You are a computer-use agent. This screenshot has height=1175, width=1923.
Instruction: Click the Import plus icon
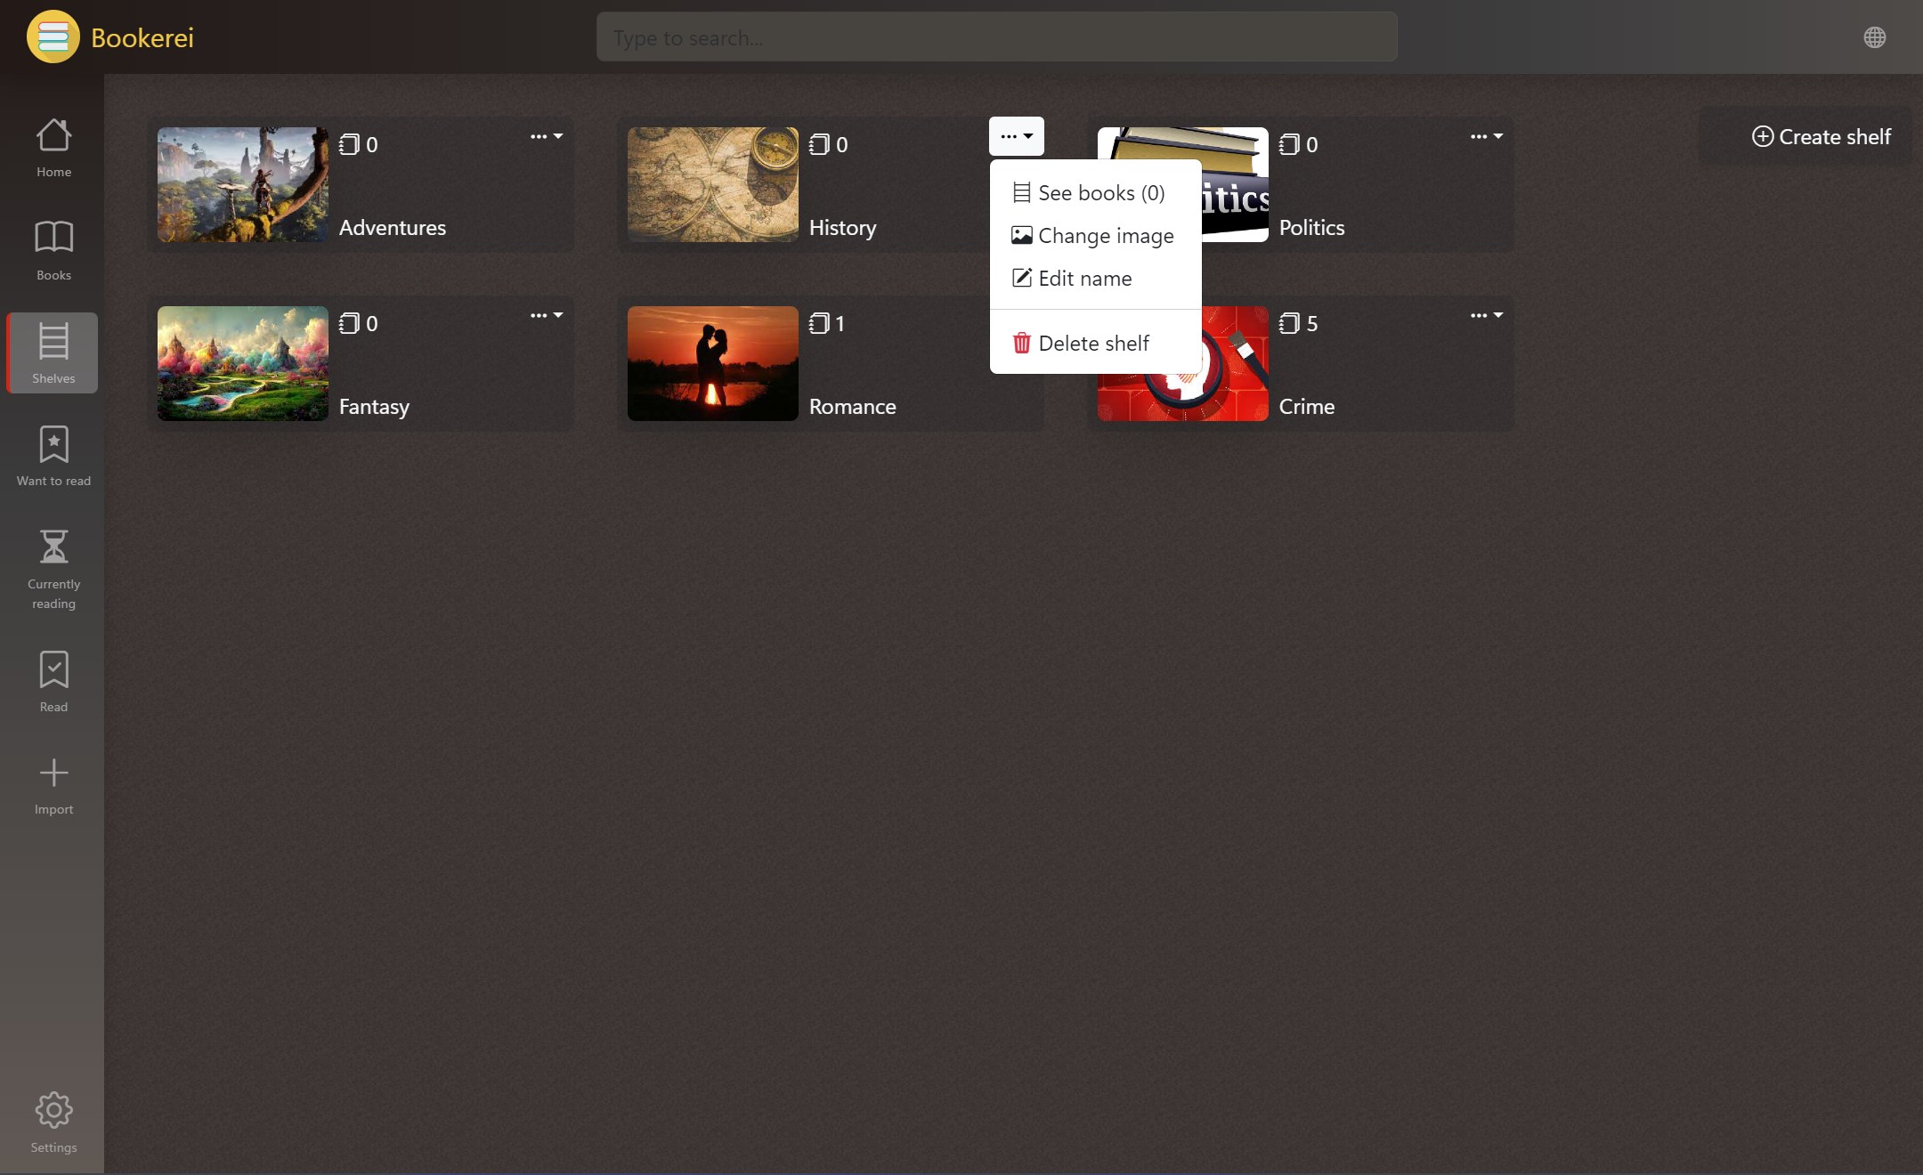53,773
